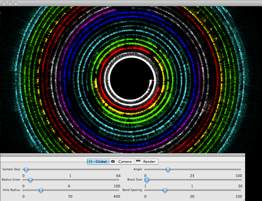
Task: Click the Hole Radius maximum 400
Action: point(117,196)
